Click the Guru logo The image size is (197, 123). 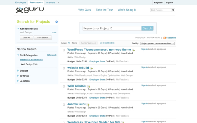click(30, 10)
